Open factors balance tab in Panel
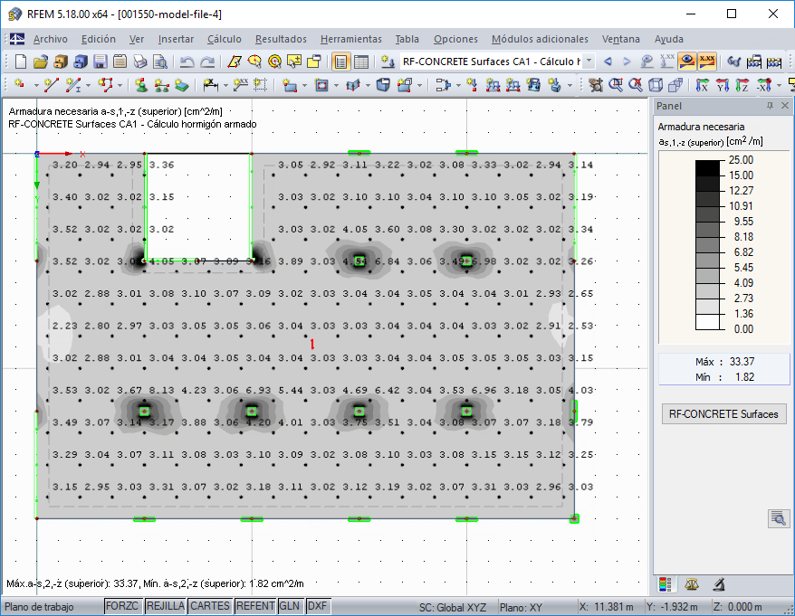The image size is (795, 616). click(x=692, y=584)
